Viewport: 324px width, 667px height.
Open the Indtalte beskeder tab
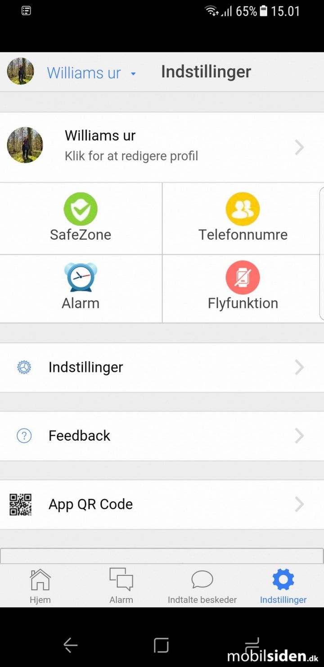pos(202,586)
